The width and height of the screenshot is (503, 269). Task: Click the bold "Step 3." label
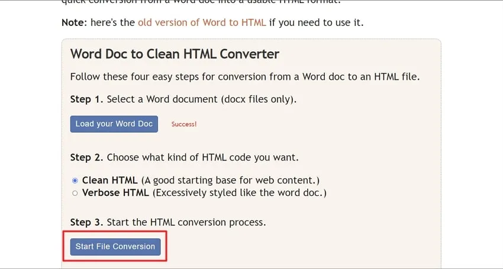[x=87, y=222]
